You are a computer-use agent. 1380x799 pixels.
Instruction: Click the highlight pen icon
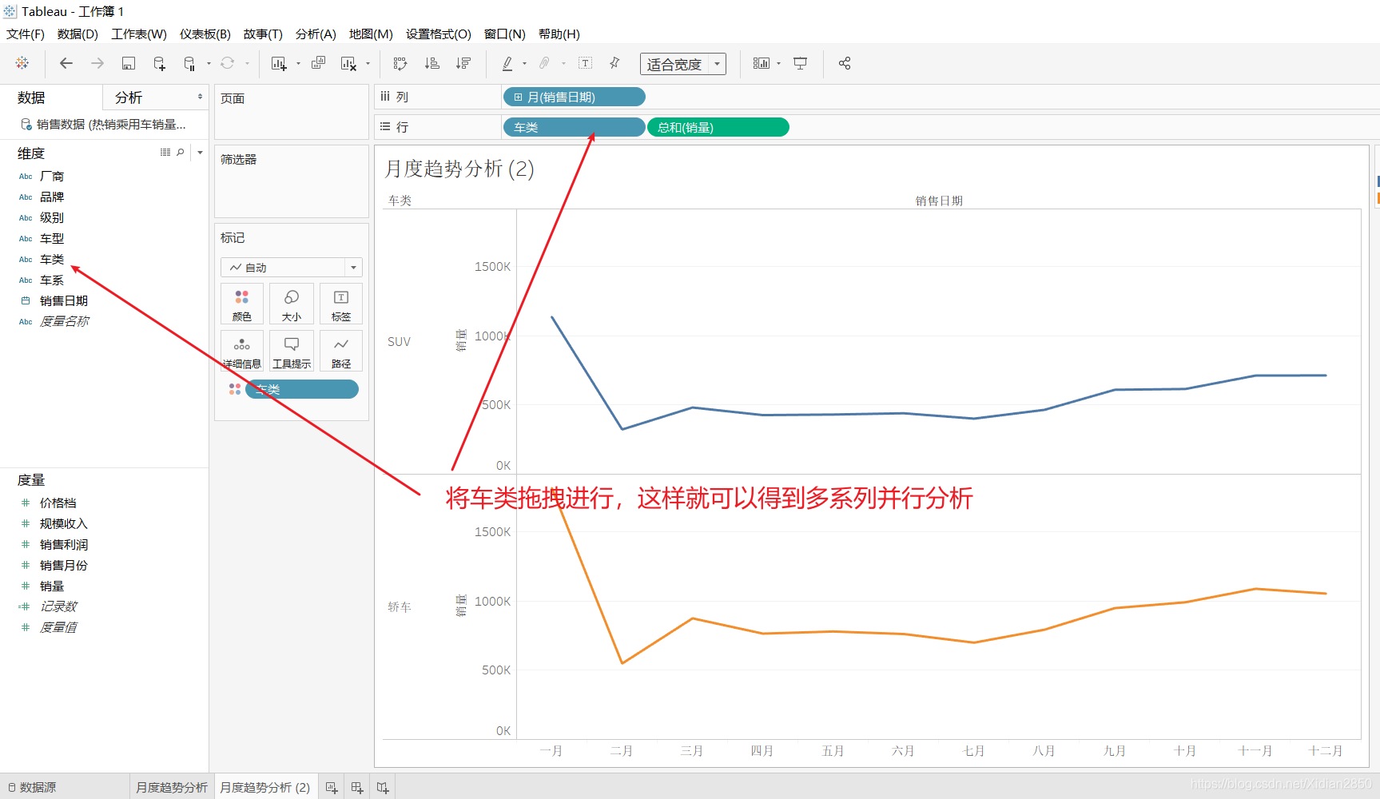pyautogui.click(x=507, y=63)
